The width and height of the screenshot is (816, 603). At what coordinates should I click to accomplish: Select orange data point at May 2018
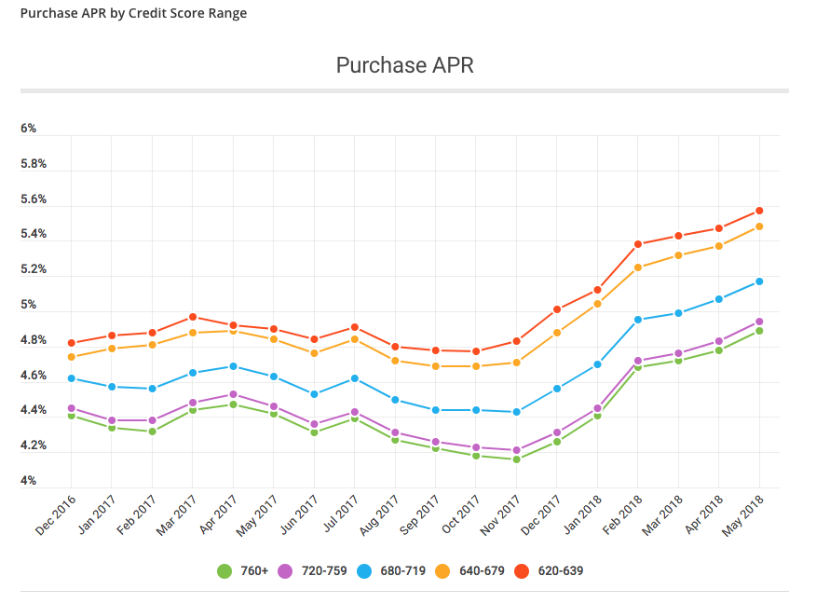click(x=759, y=226)
